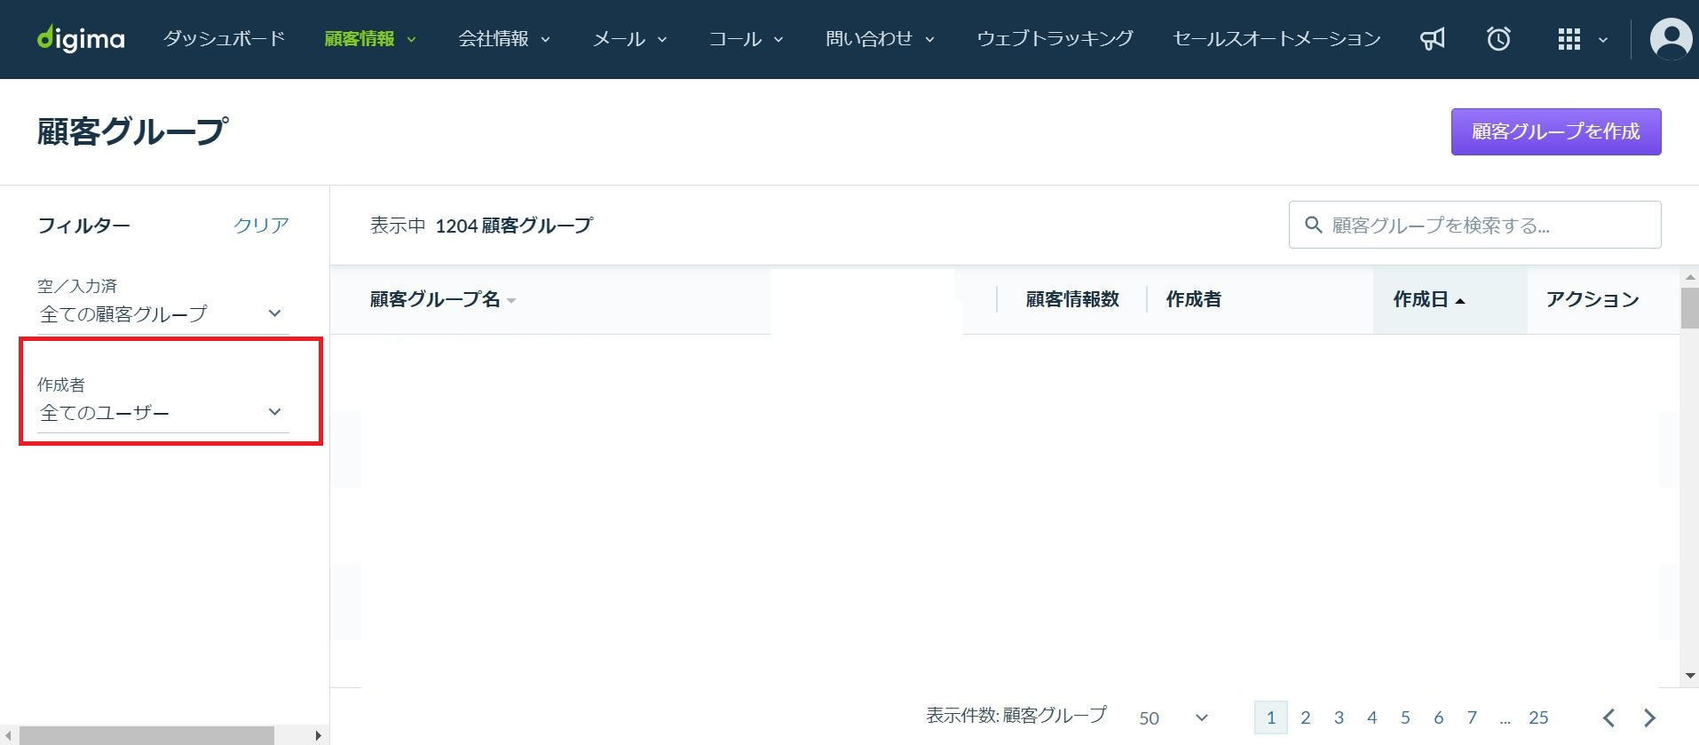The height and width of the screenshot is (745, 1699).
Task: Sort by 顧客グループ名 column
Action: point(443,299)
